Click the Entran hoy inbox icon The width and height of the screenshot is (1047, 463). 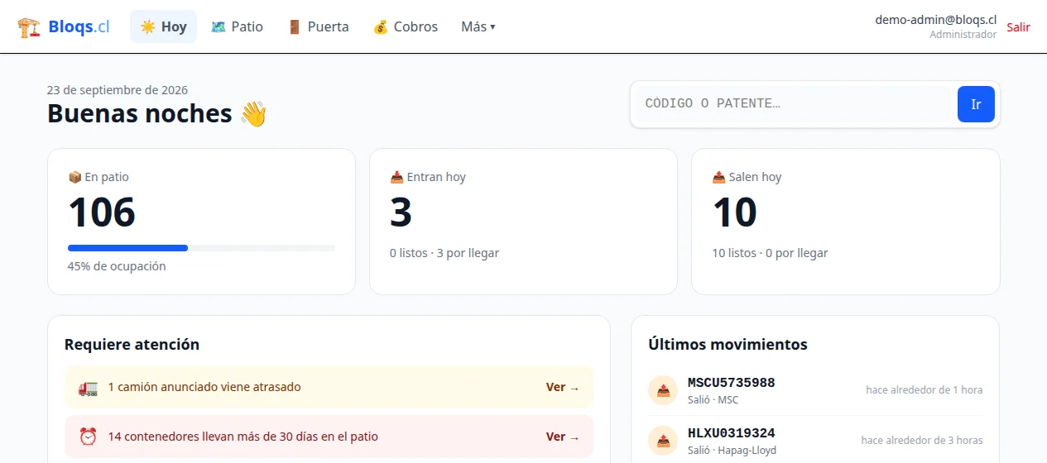point(396,177)
